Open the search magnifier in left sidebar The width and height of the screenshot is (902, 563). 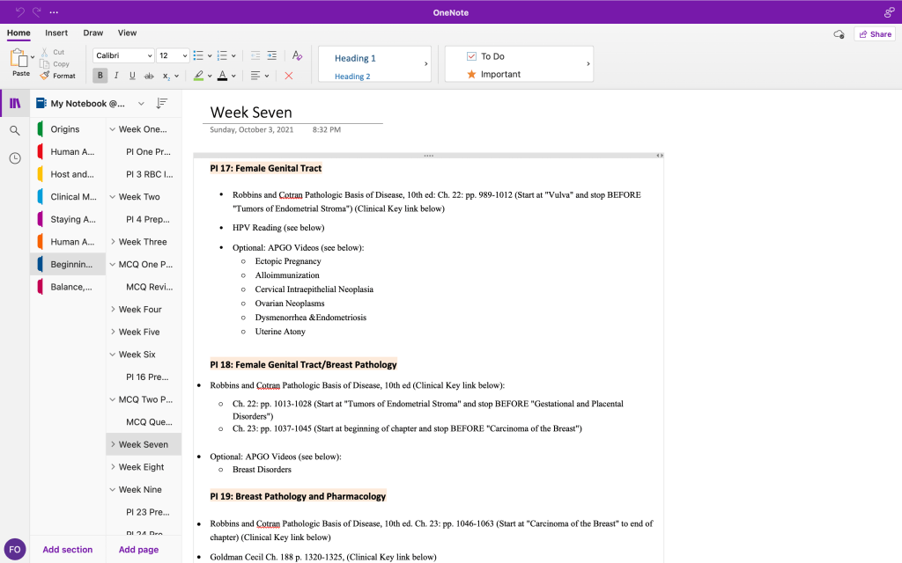(15, 130)
